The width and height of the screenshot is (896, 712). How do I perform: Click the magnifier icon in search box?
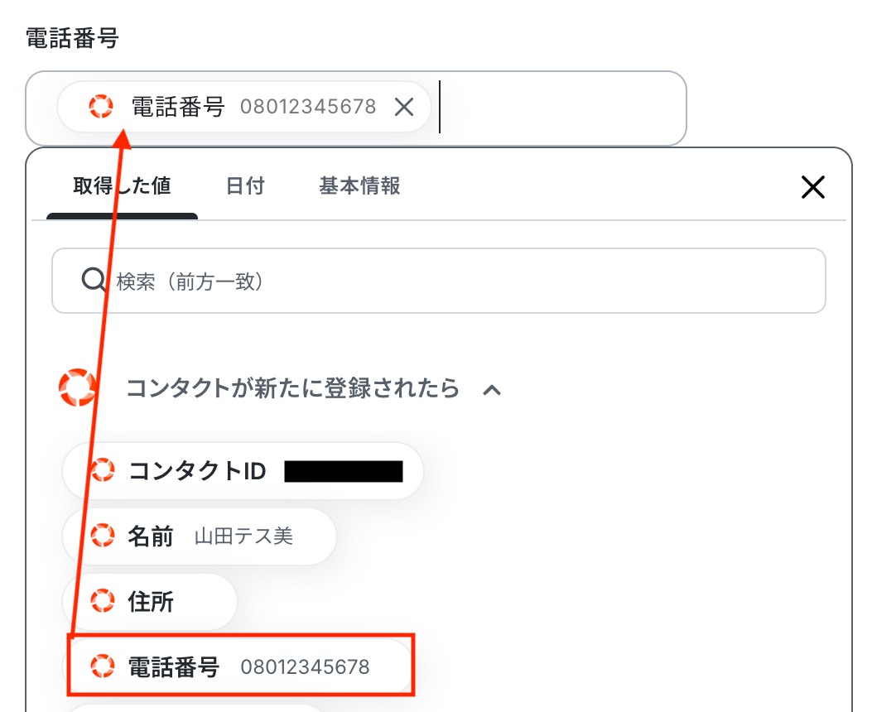[x=92, y=281]
